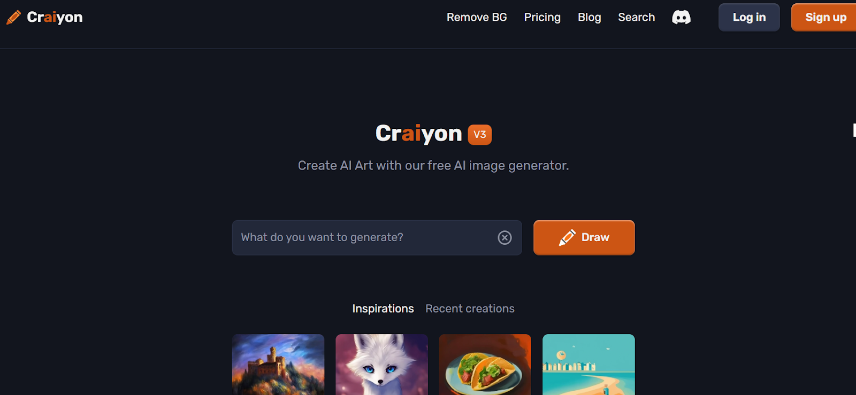Open the beach illustration thumbnail
The width and height of the screenshot is (856, 395).
pos(588,365)
